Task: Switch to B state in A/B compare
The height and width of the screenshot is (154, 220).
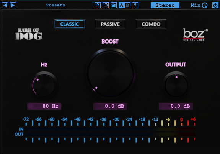Action: coord(127,5)
